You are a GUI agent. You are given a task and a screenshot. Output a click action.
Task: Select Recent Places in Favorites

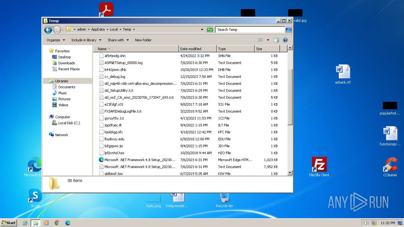69,69
